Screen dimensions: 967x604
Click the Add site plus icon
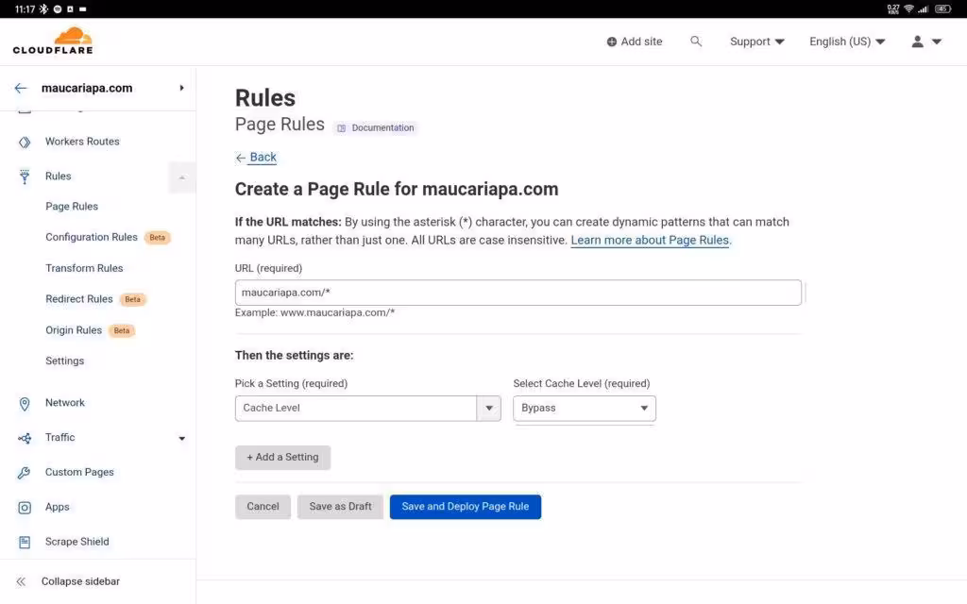[611, 42]
